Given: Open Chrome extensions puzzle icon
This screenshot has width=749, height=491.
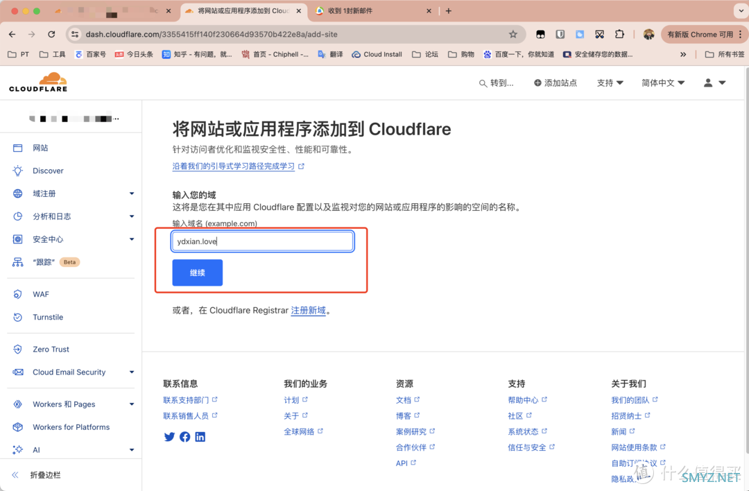Looking at the screenshot, I should tap(620, 34).
